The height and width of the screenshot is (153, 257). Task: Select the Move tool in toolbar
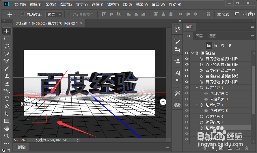point(7,31)
